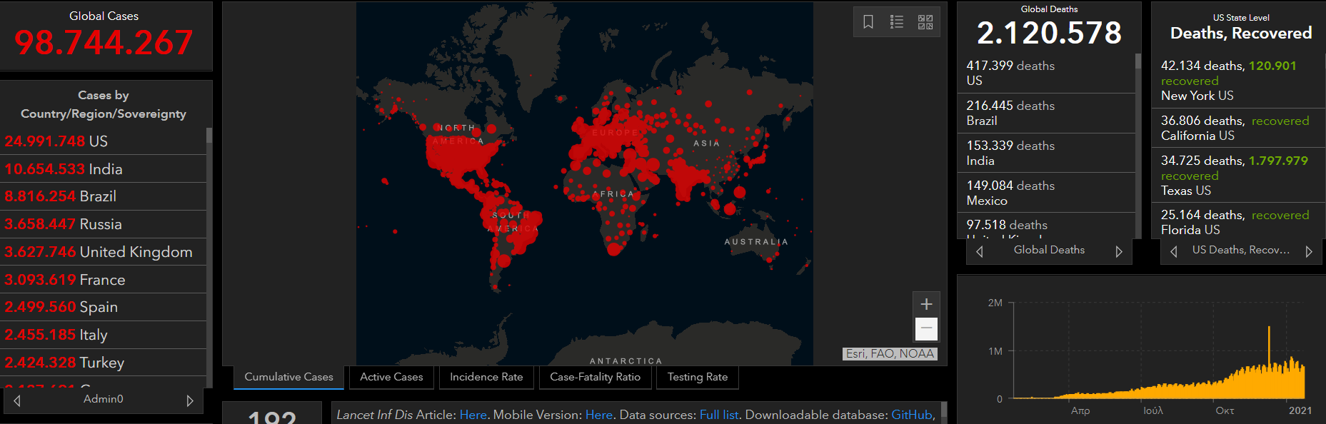Advance to next US Deaths panel
This screenshot has width=1326, height=424.
click(x=1309, y=251)
